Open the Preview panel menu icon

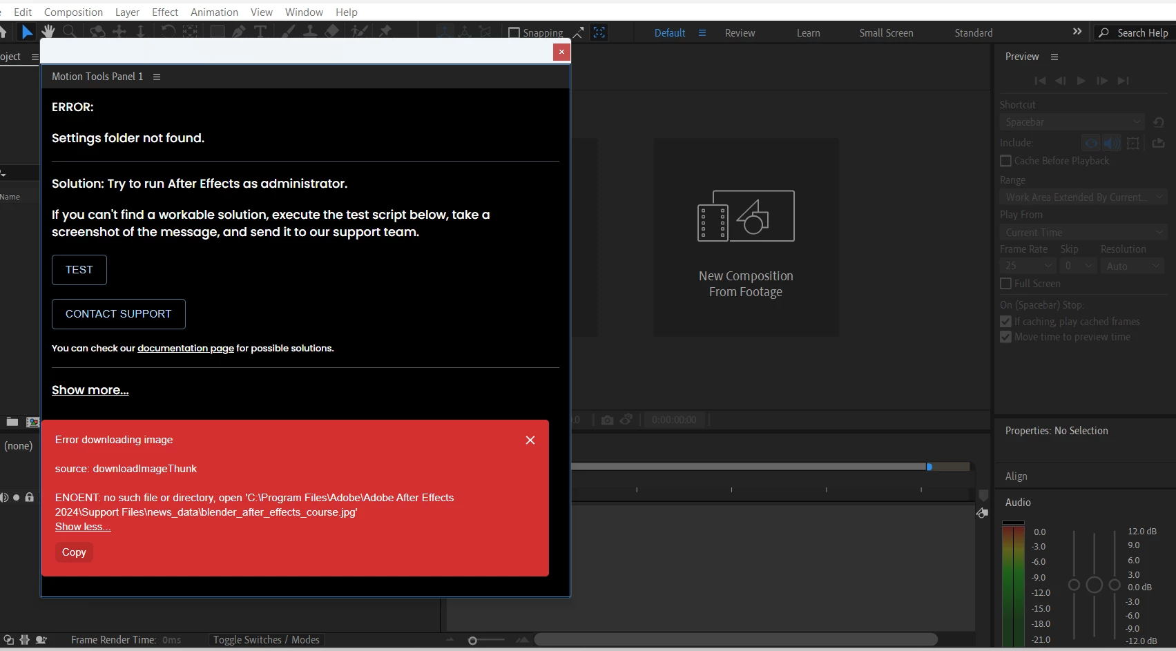(x=1054, y=57)
